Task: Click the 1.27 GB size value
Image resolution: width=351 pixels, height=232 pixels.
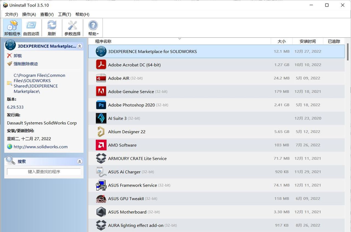Action: point(282,65)
